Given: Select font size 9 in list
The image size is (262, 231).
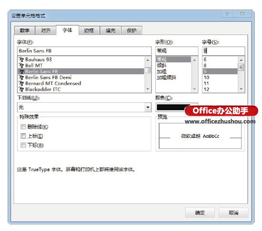Looking at the screenshot, I should point(220,71).
